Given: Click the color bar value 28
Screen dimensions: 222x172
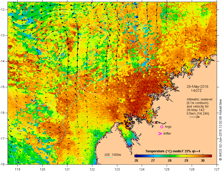Looking at the screenshot, I should pos(170,161).
